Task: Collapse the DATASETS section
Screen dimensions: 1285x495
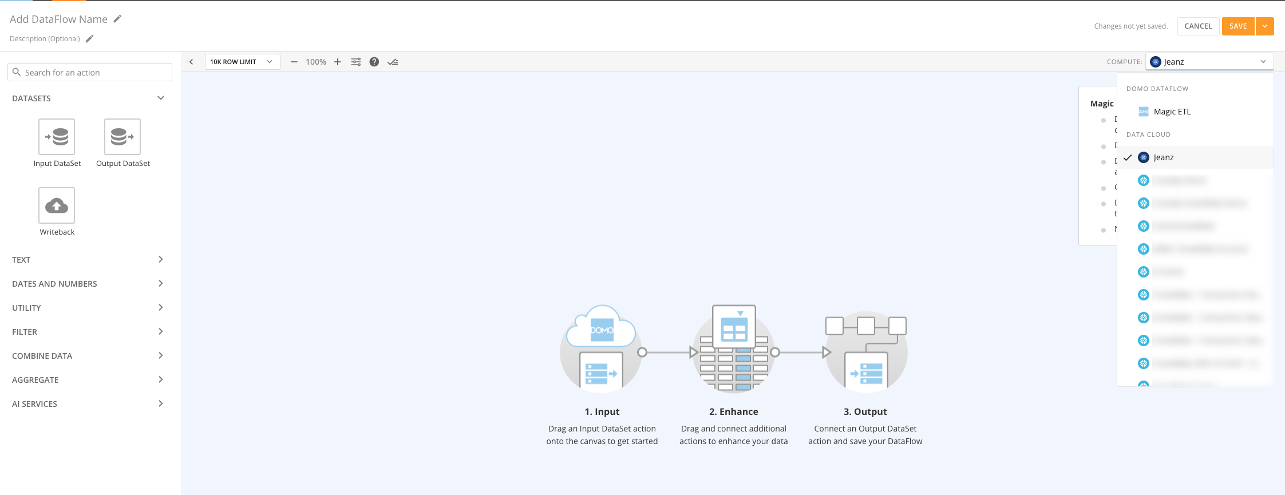Action: (x=161, y=98)
